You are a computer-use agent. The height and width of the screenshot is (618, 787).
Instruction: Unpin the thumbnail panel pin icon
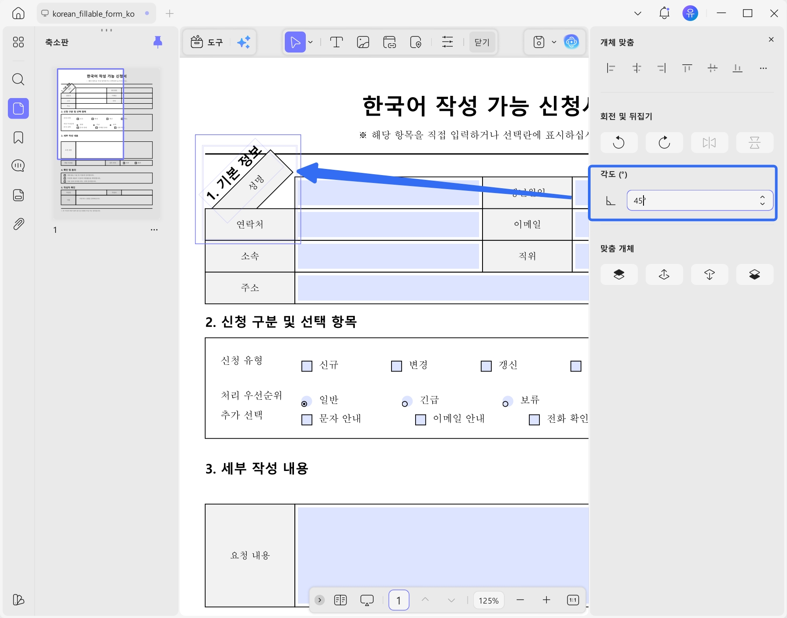pos(158,42)
